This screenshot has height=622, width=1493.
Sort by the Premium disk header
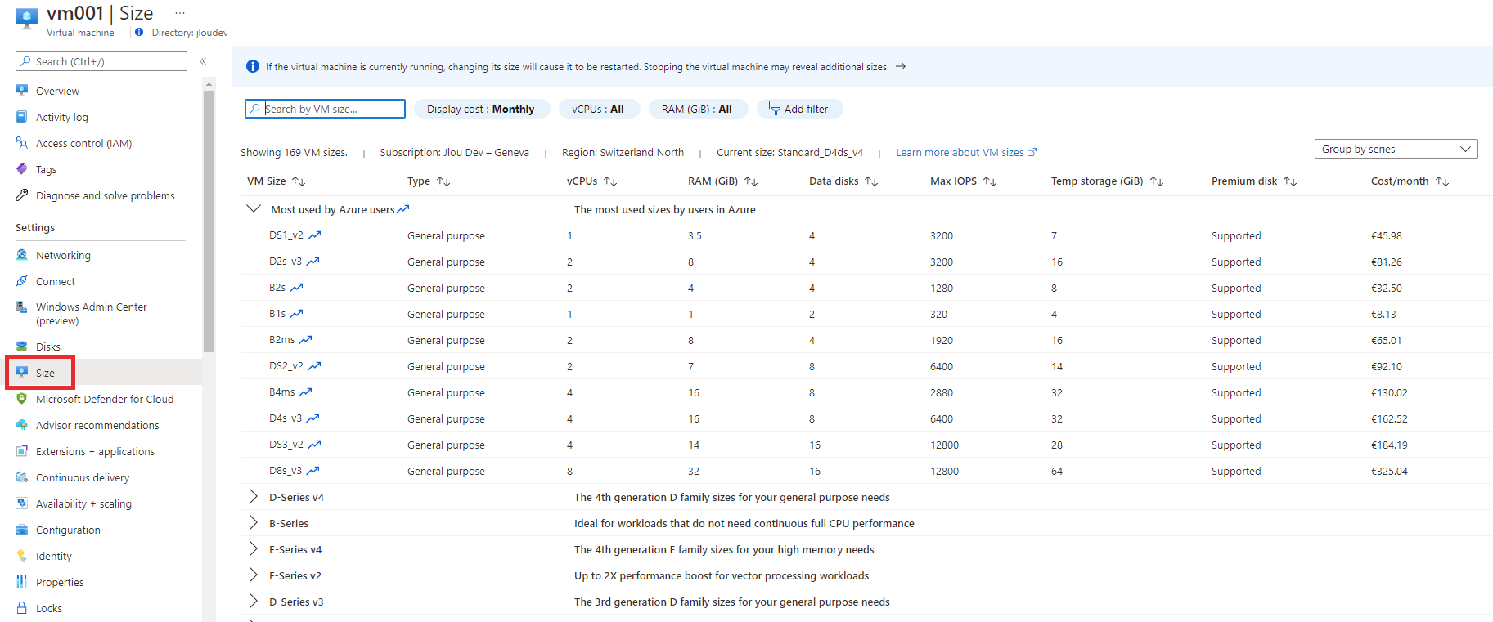[x=1253, y=181]
